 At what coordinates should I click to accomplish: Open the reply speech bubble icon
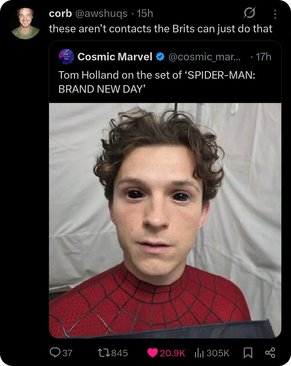click(55, 353)
